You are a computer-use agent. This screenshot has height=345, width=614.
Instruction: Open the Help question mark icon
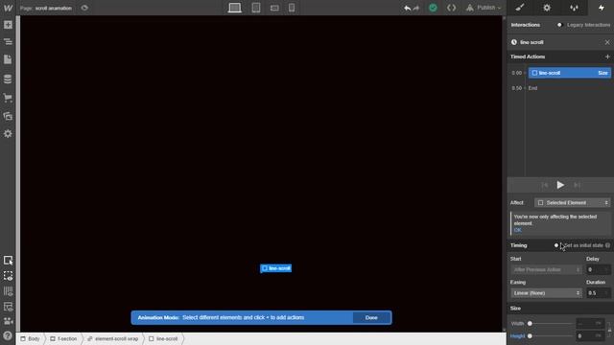tap(8, 335)
